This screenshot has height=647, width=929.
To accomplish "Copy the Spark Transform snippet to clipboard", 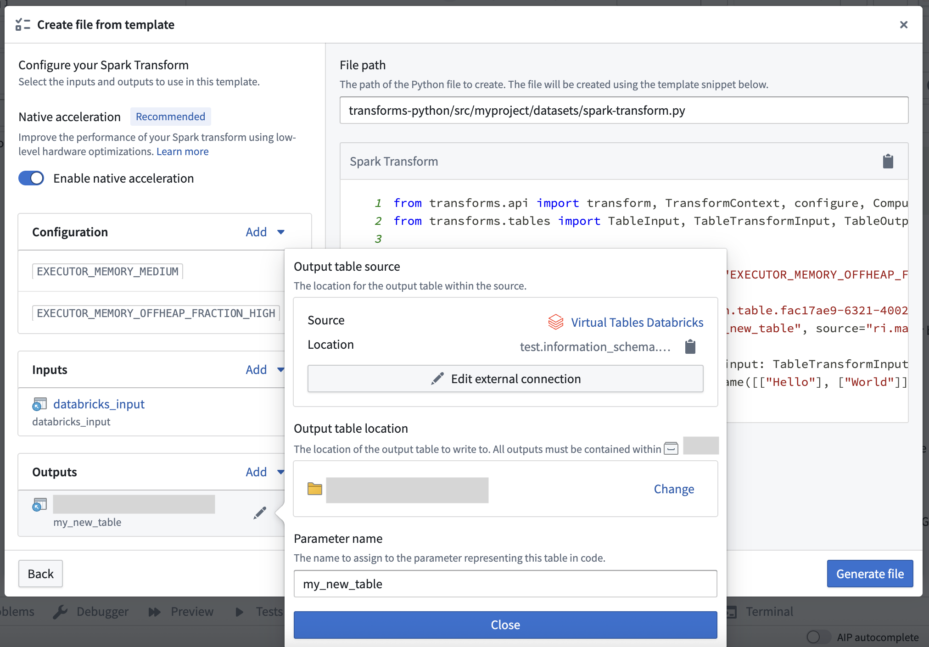I will [888, 161].
